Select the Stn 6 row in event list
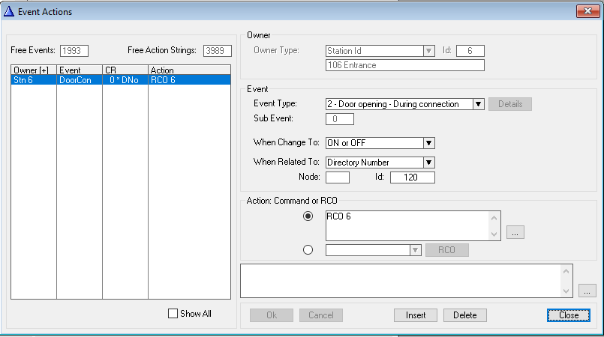The height and width of the screenshot is (337, 604). coord(121,80)
